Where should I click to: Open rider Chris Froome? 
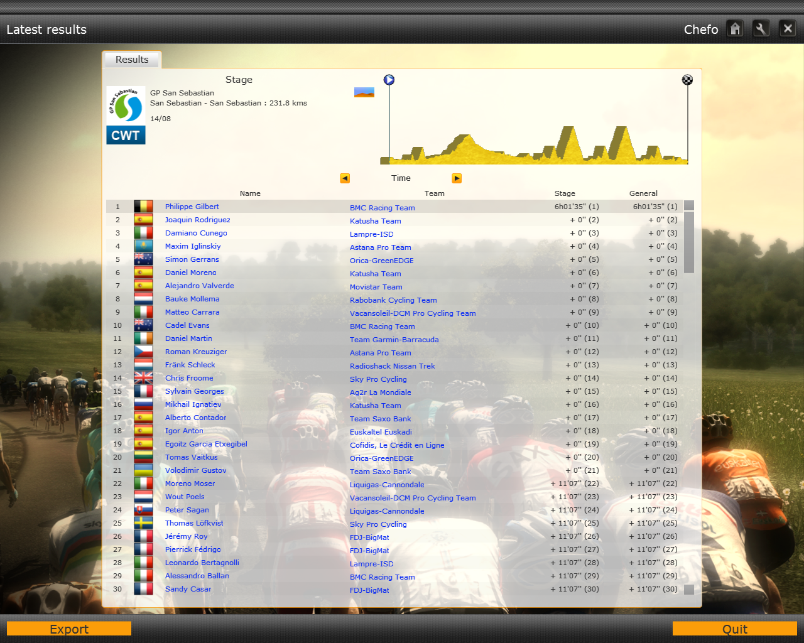pos(189,378)
